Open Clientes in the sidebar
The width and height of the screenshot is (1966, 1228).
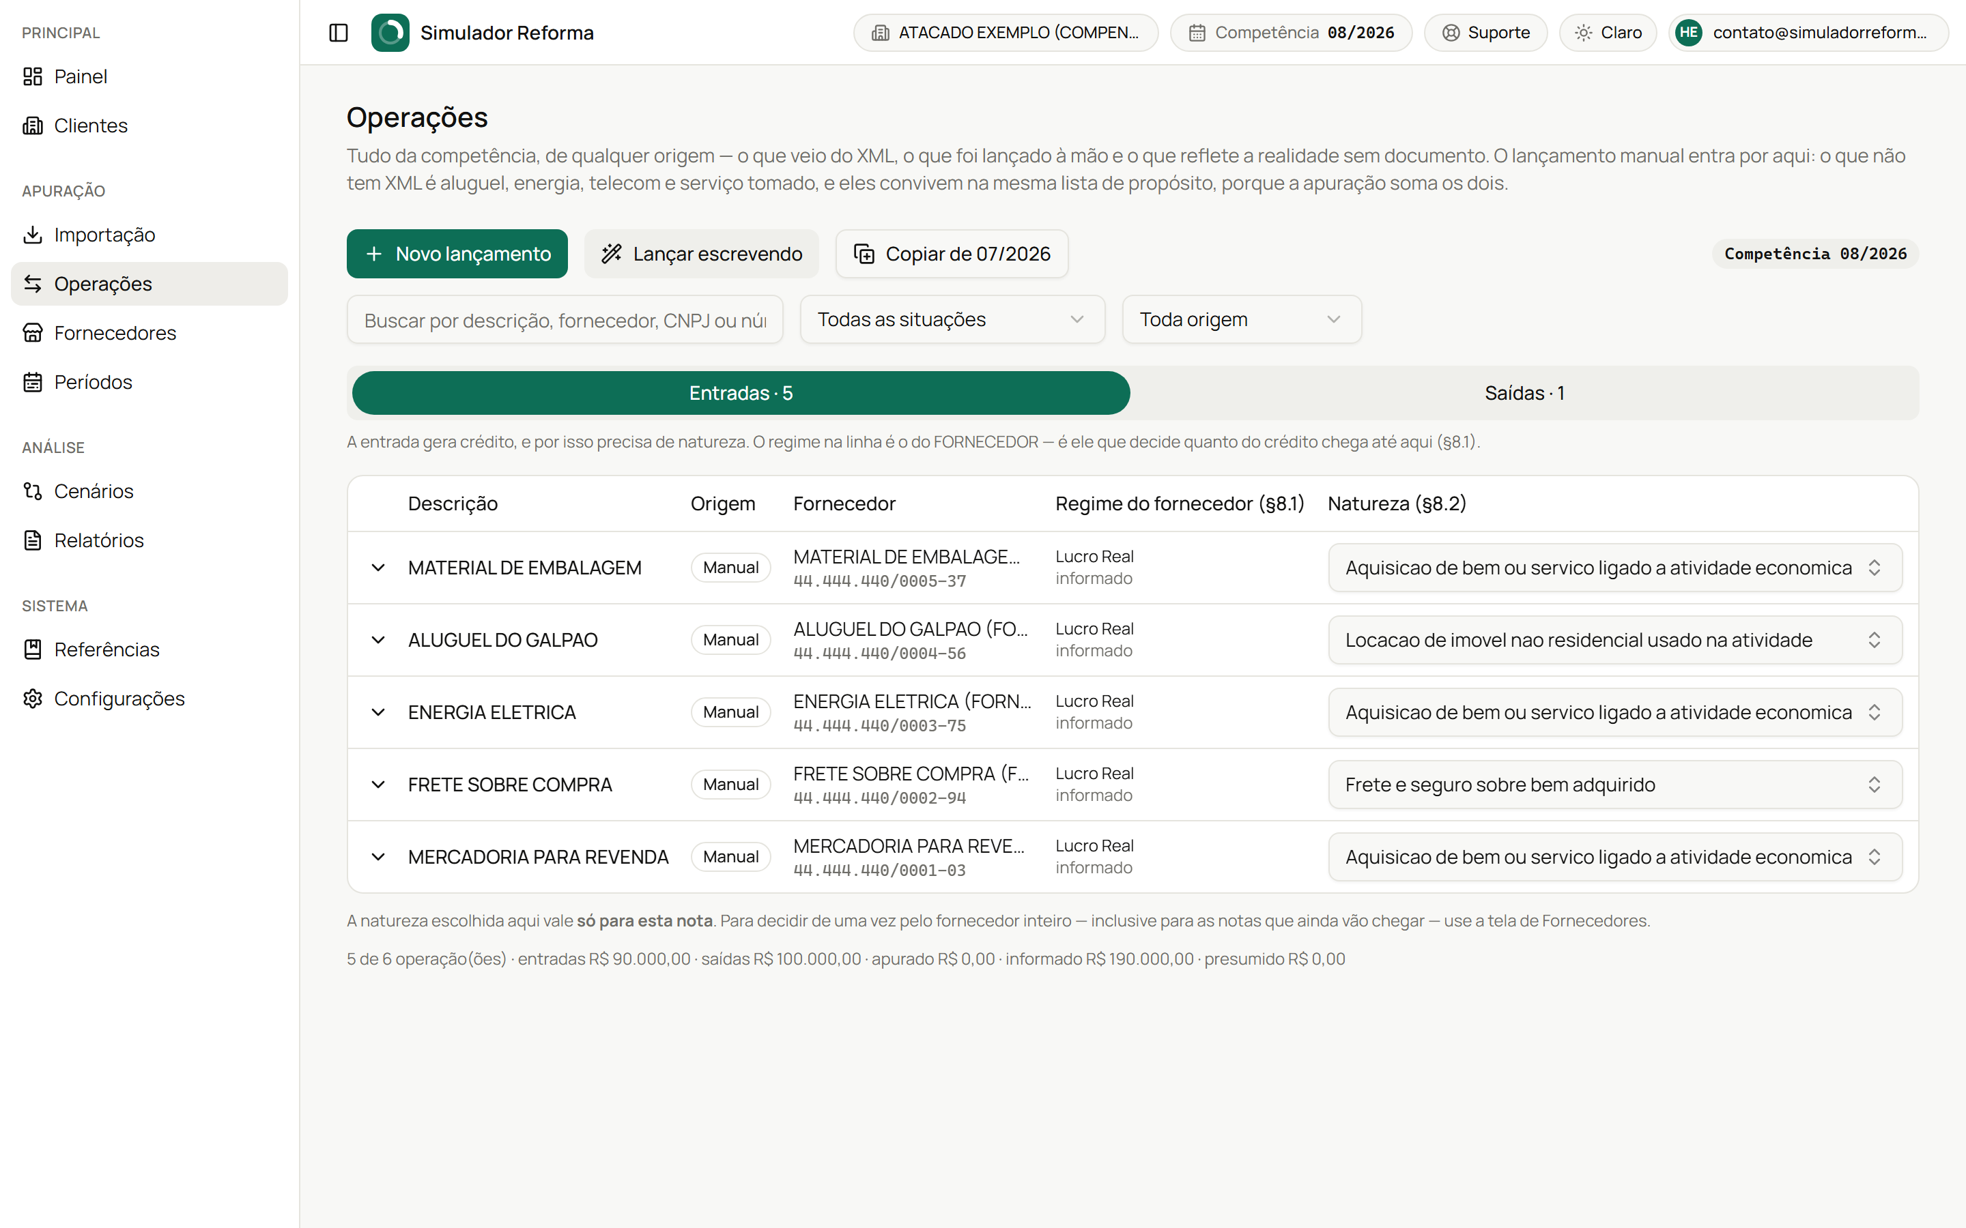[149, 126]
